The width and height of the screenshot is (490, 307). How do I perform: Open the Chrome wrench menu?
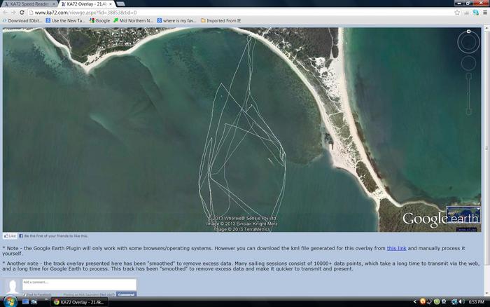pos(484,13)
